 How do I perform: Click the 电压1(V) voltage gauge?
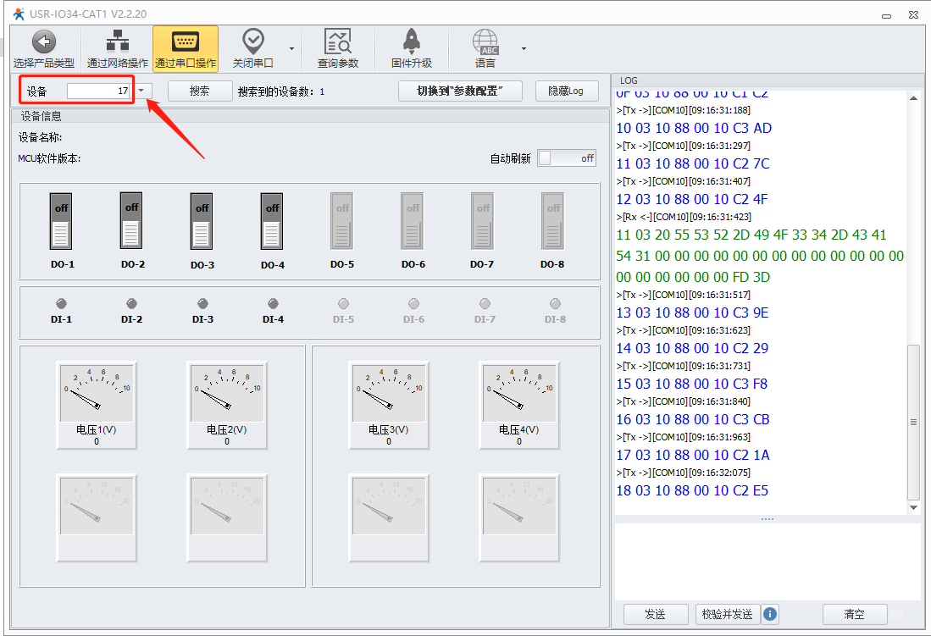97,405
